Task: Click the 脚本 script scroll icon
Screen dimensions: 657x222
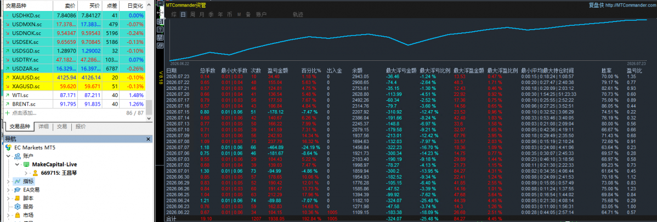Action: pyautogui.click(x=17, y=198)
